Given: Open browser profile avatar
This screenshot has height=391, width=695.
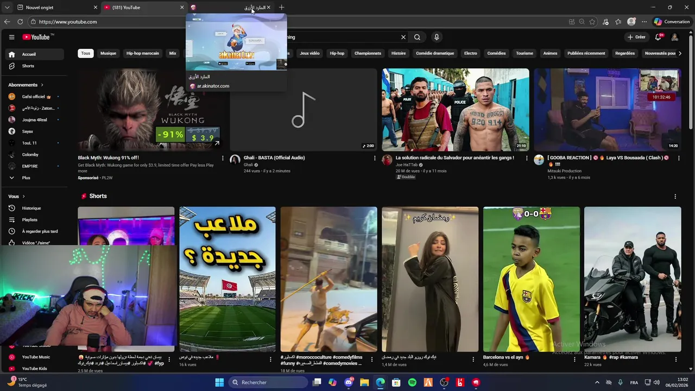Looking at the screenshot, I should [631, 22].
